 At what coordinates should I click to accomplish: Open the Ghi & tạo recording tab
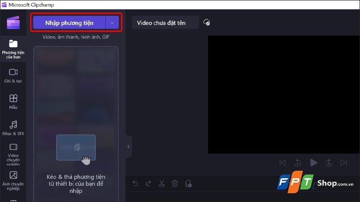tap(13, 76)
